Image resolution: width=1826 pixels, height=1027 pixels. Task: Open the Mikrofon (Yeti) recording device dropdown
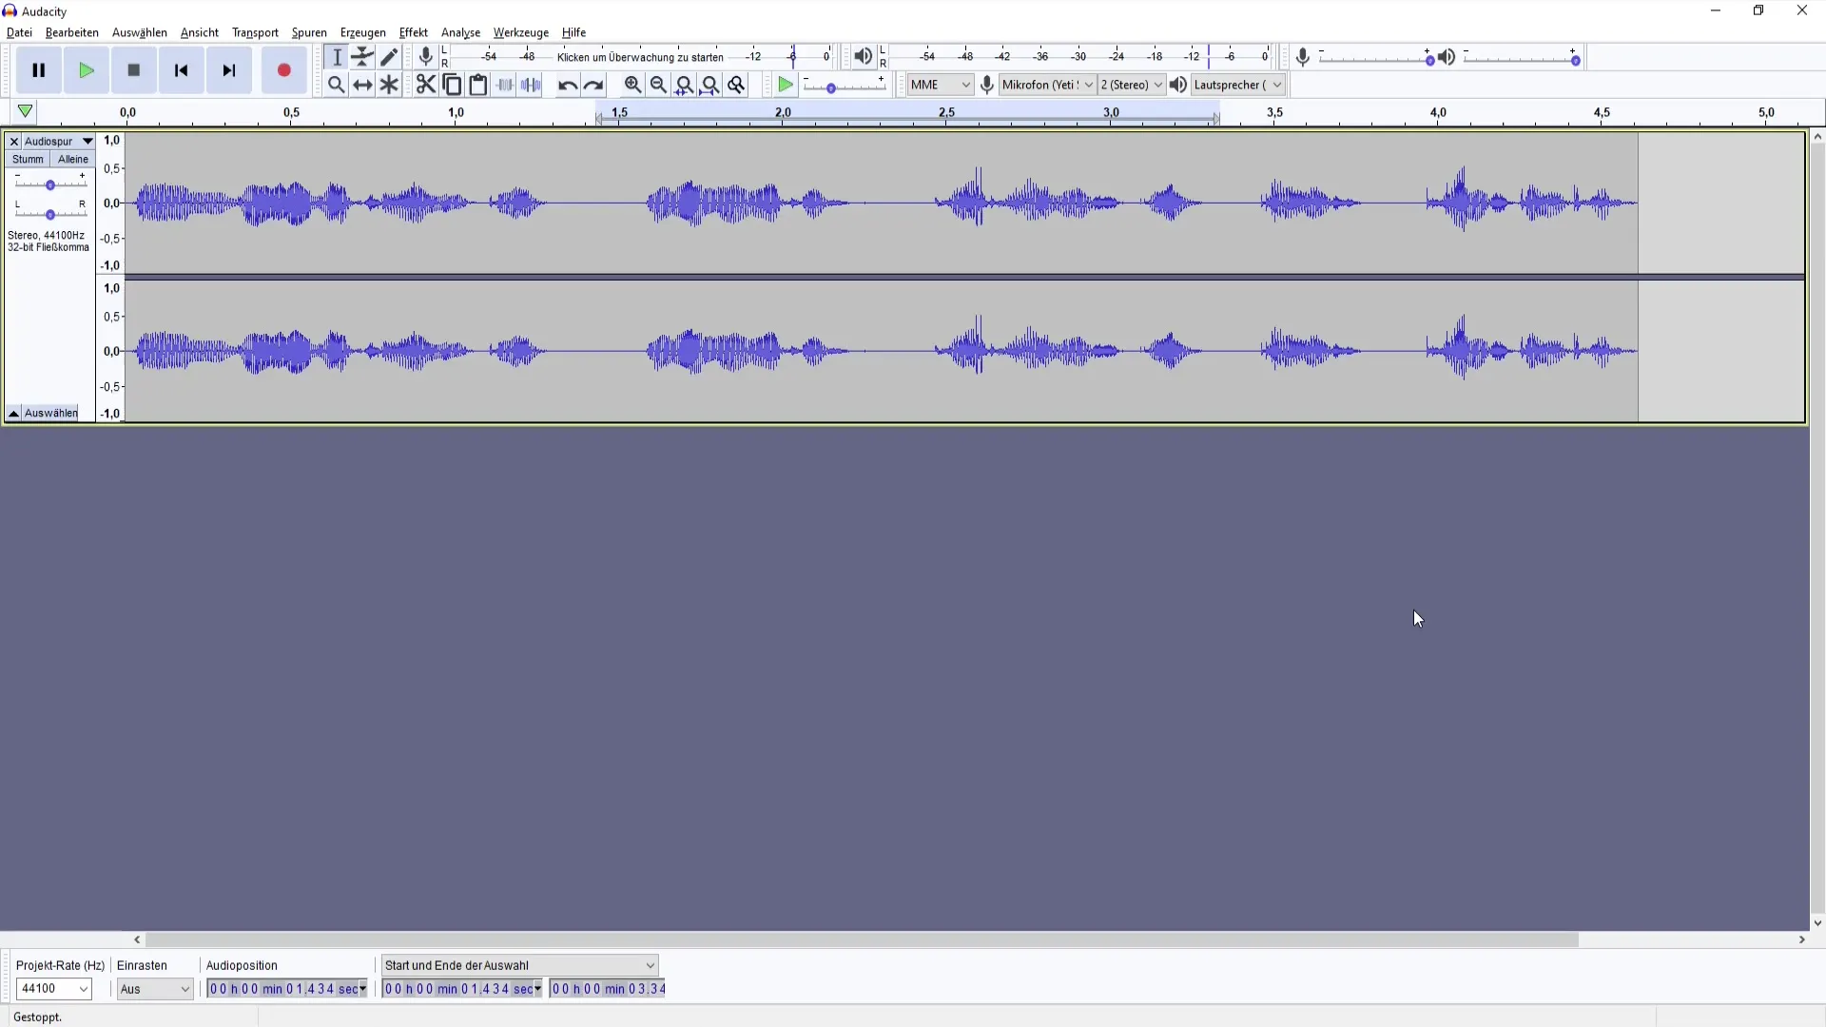click(1048, 85)
